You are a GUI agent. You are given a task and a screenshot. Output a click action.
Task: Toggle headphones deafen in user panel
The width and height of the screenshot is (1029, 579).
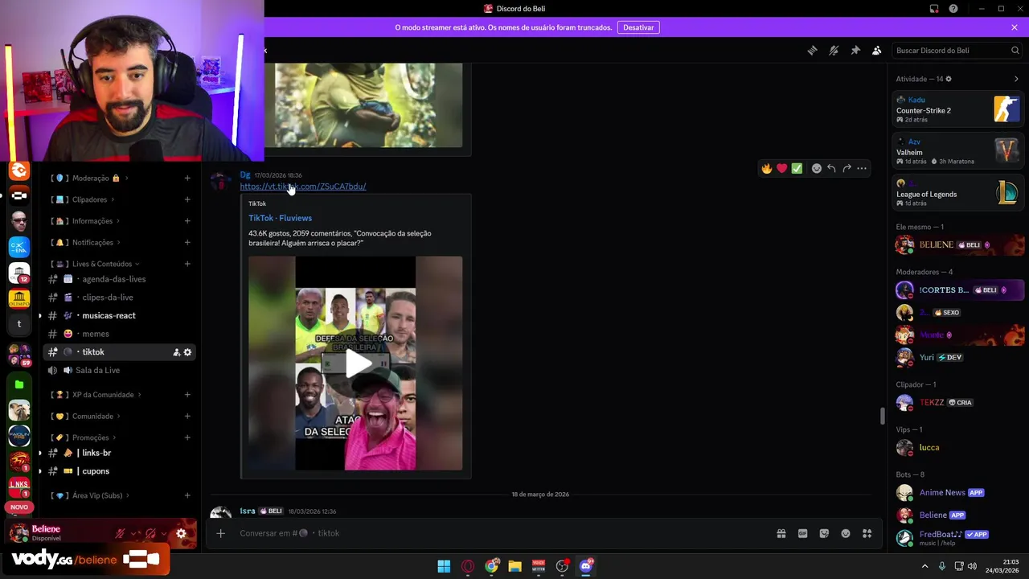click(150, 533)
